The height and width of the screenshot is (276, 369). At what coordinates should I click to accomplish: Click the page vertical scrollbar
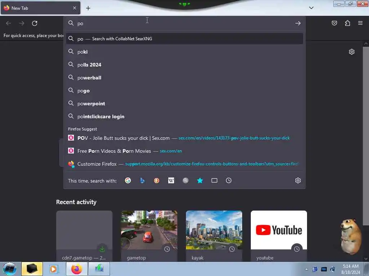366,136
